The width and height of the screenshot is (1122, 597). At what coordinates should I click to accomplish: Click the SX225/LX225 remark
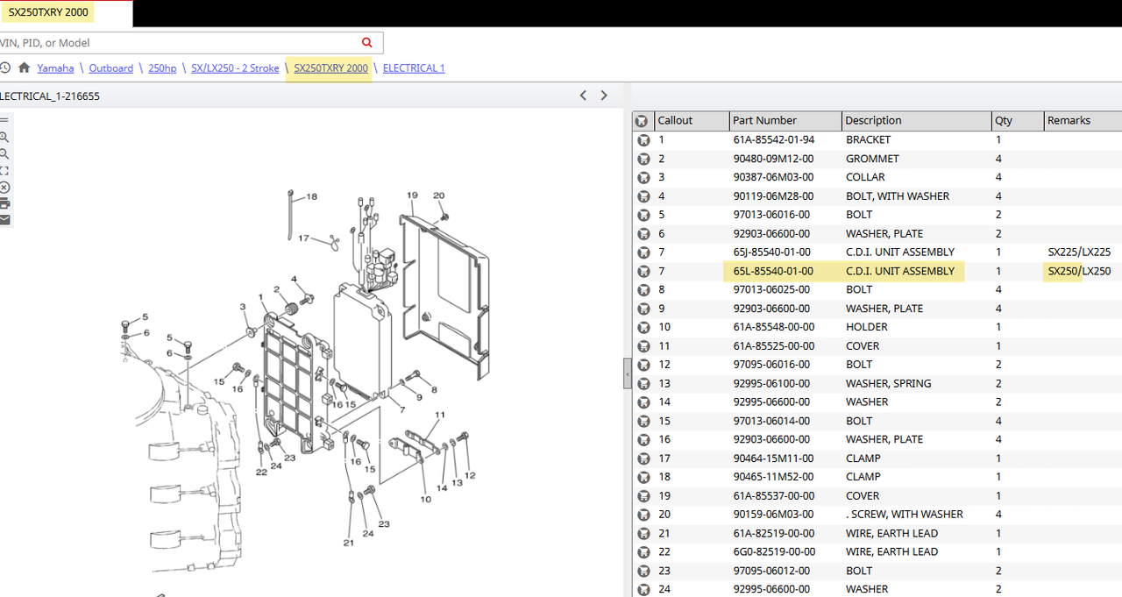(x=1079, y=252)
